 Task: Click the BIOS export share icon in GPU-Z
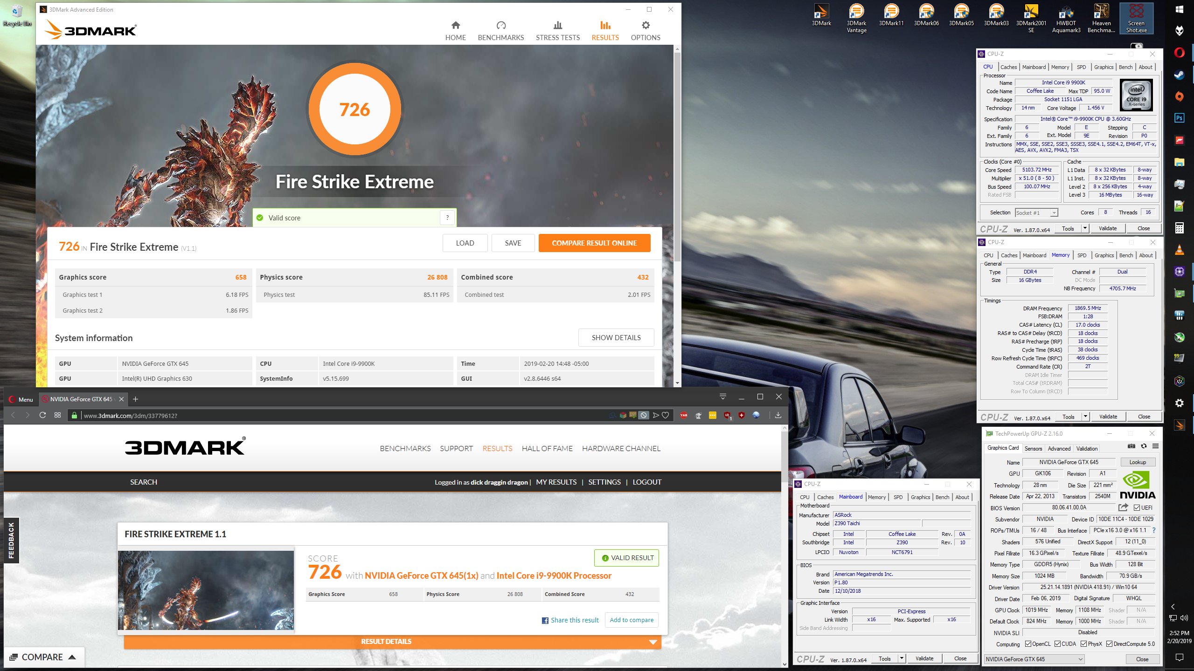(x=1123, y=507)
